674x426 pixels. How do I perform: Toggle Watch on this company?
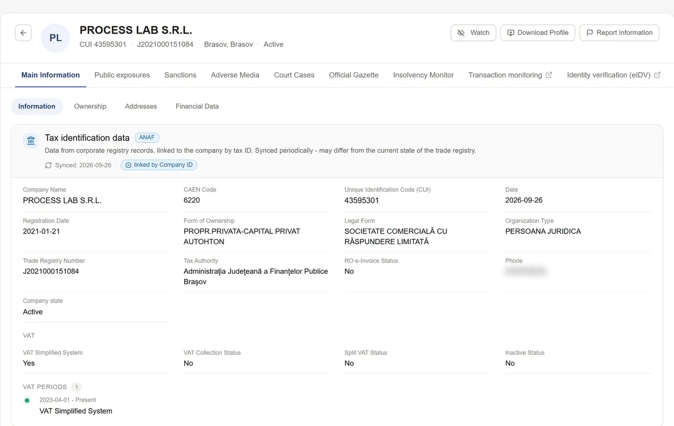pos(473,33)
